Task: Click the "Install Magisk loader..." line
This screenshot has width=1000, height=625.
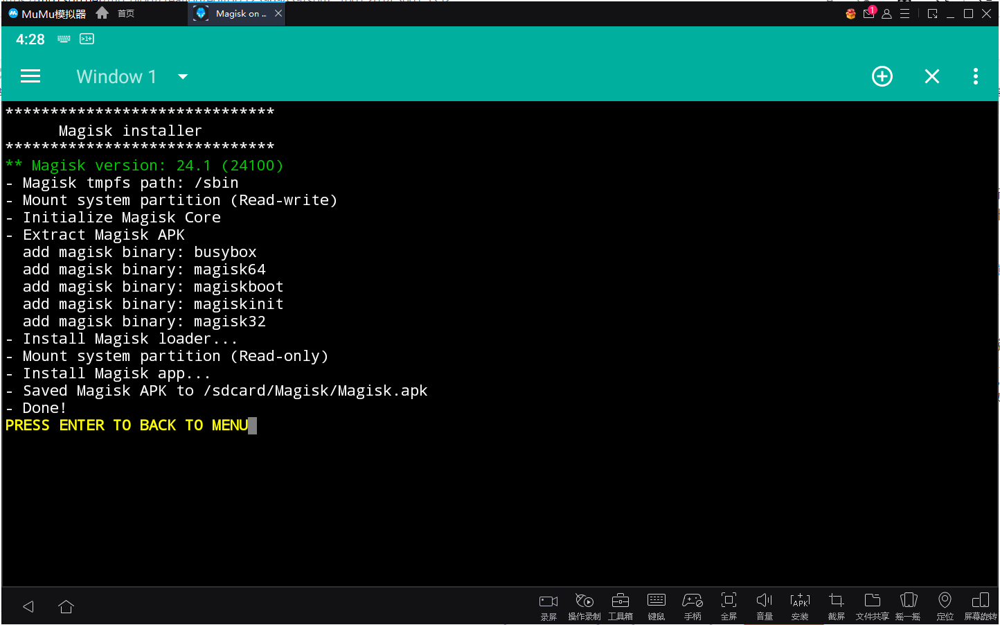Action: (122, 339)
